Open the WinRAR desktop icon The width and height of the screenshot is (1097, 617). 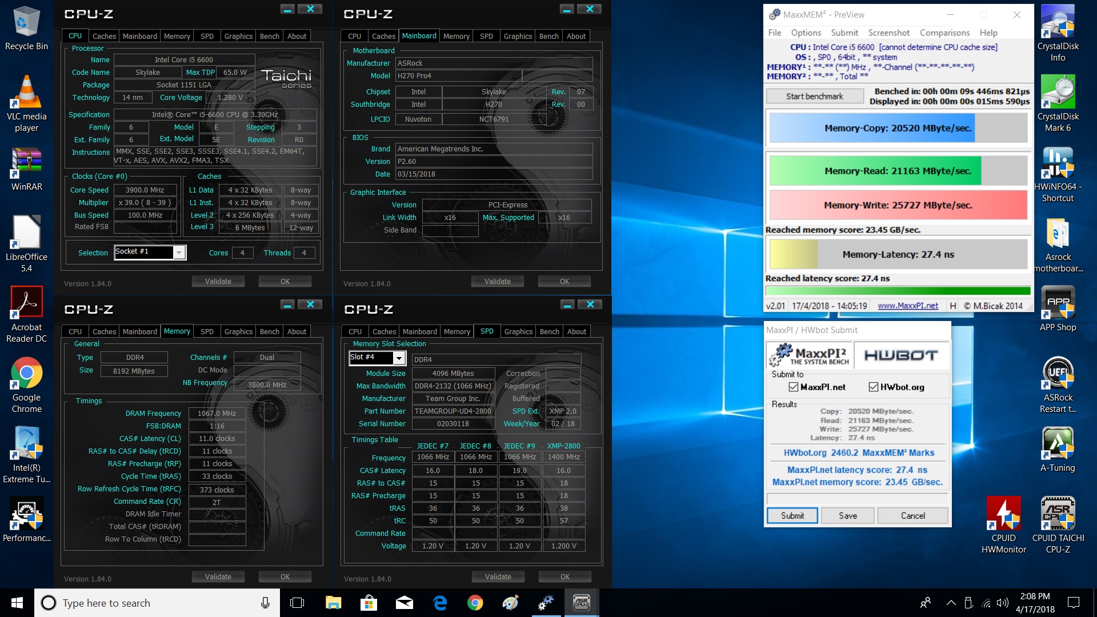tap(26, 170)
